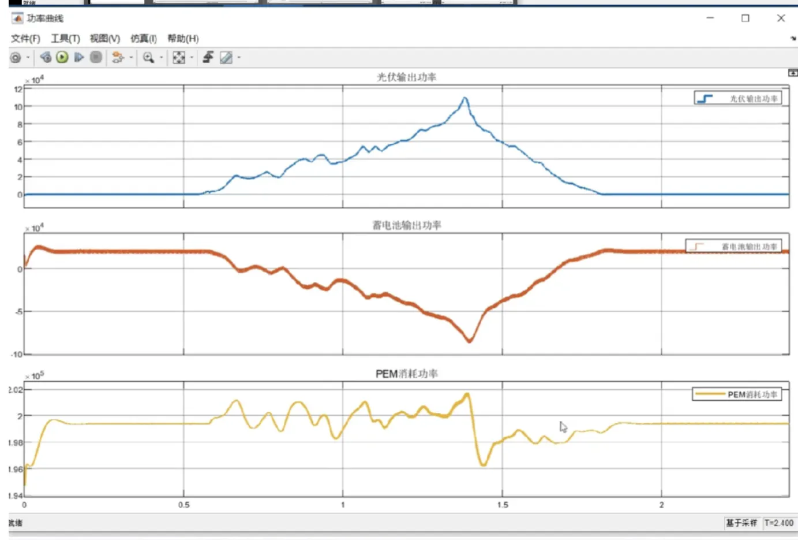798x540 pixels.
Task: Toggle the PEM消耗功率 legend entry
Action: tap(737, 394)
